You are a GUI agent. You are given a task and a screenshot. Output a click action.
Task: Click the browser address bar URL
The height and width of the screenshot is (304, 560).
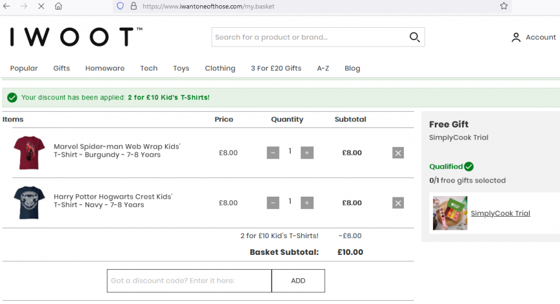click(x=208, y=6)
